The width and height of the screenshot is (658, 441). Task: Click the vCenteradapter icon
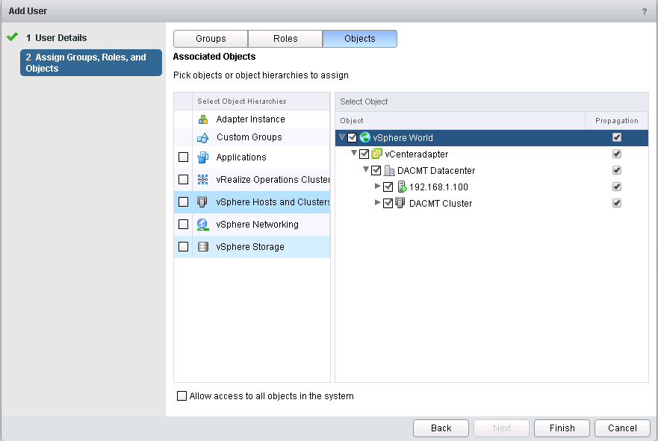(377, 154)
